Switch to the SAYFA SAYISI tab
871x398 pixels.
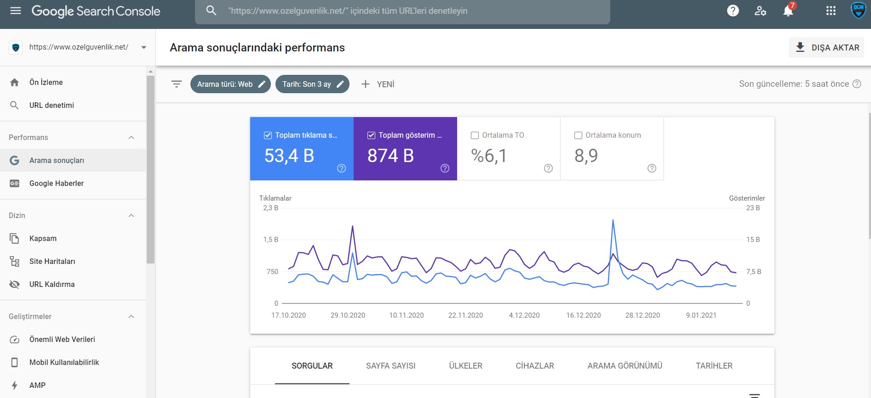point(391,366)
